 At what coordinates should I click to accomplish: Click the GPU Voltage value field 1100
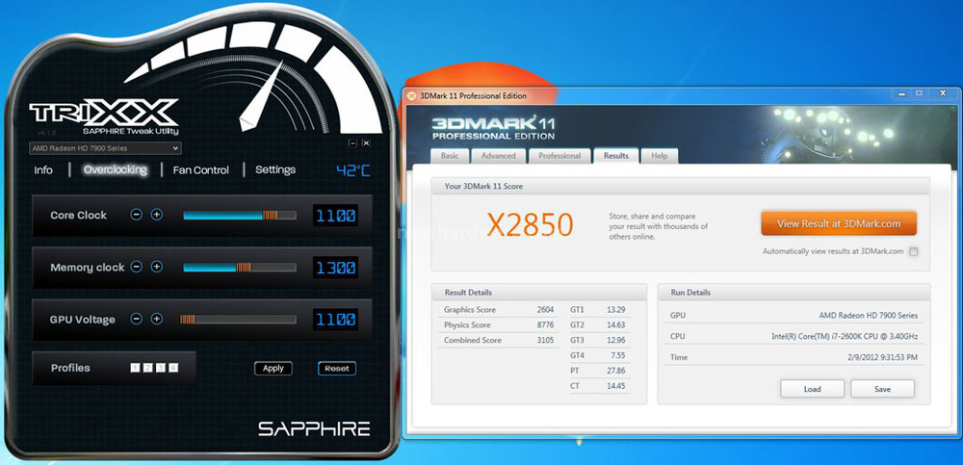click(335, 320)
